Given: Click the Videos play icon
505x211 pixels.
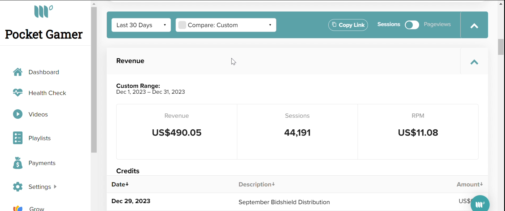Looking at the screenshot, I should [18, 114].
